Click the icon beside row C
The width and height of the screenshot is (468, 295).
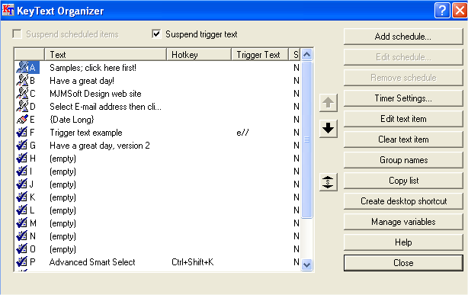(22, 94)
